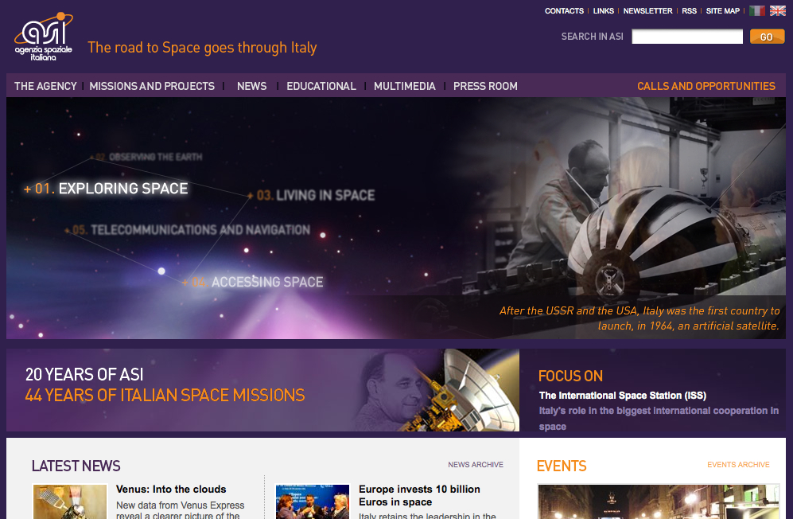Click the ASI agenzia spaziale italiana logo
Image resolution: width=793 pixels, height=519 pixels.
(45, 37)
